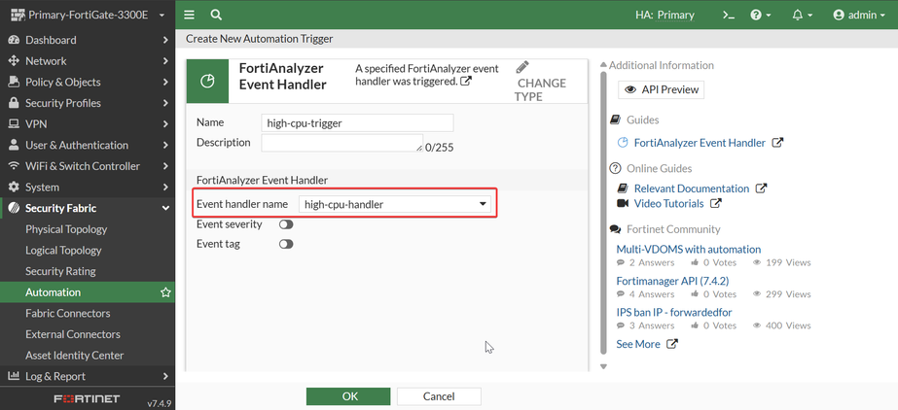Expand the User & Authentication chevron
898x410 pixels.
click(165, 145)
